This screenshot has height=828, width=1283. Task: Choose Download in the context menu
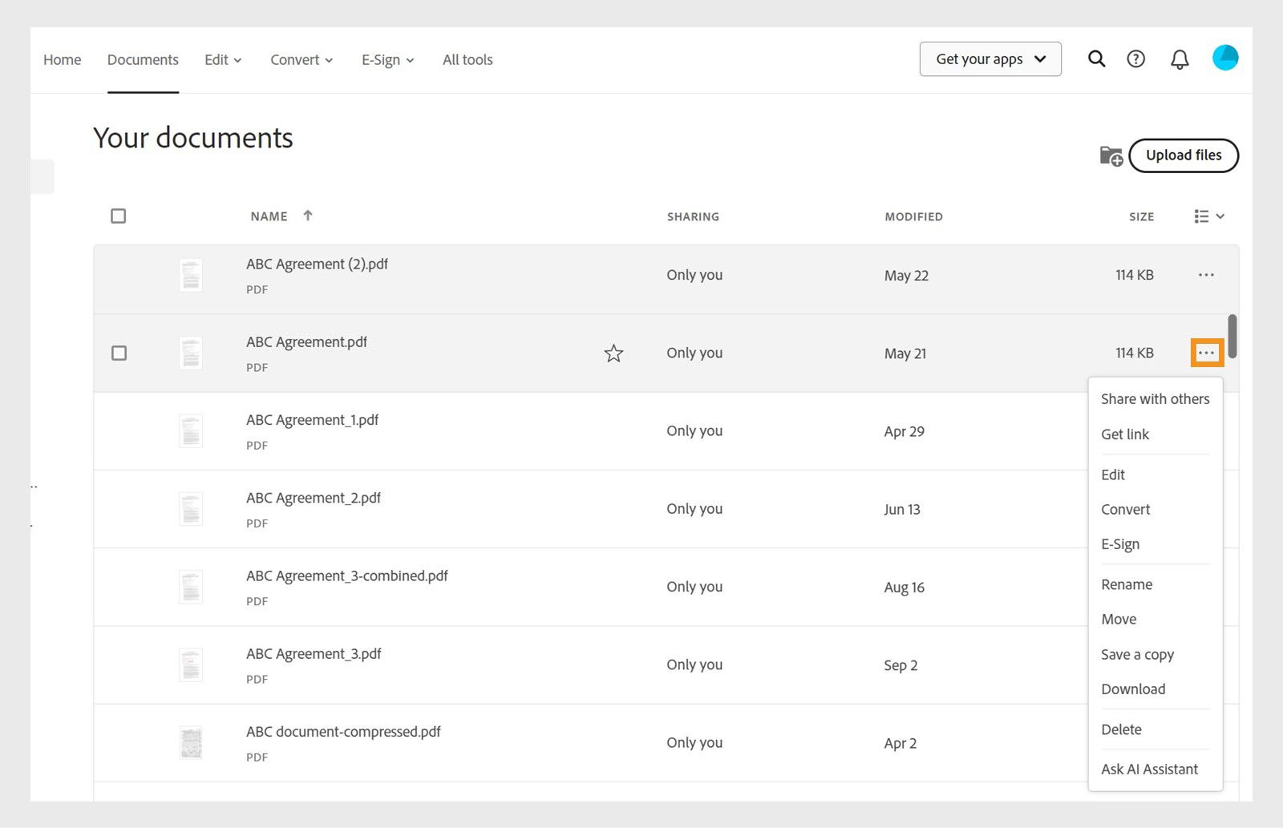point(1133,689)
